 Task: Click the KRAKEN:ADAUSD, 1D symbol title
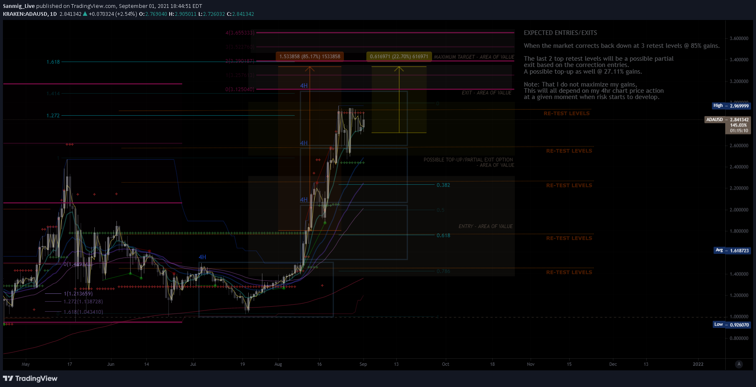(30, 14)
